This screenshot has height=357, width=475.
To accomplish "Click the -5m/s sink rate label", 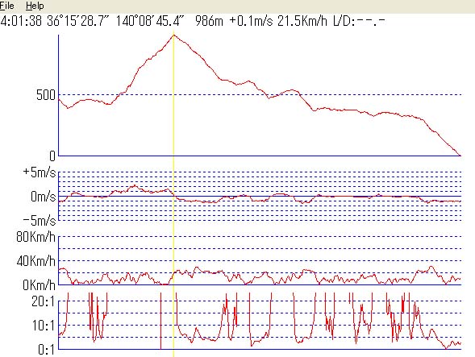I will pos(40,221).
